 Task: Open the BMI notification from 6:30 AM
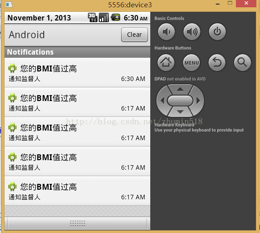coord(77,72)
